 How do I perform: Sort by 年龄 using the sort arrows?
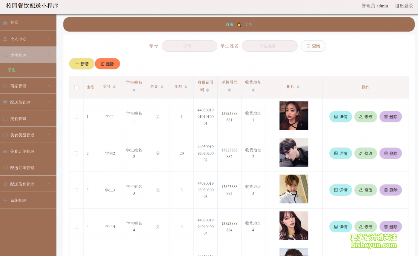[x=186, y=87]
